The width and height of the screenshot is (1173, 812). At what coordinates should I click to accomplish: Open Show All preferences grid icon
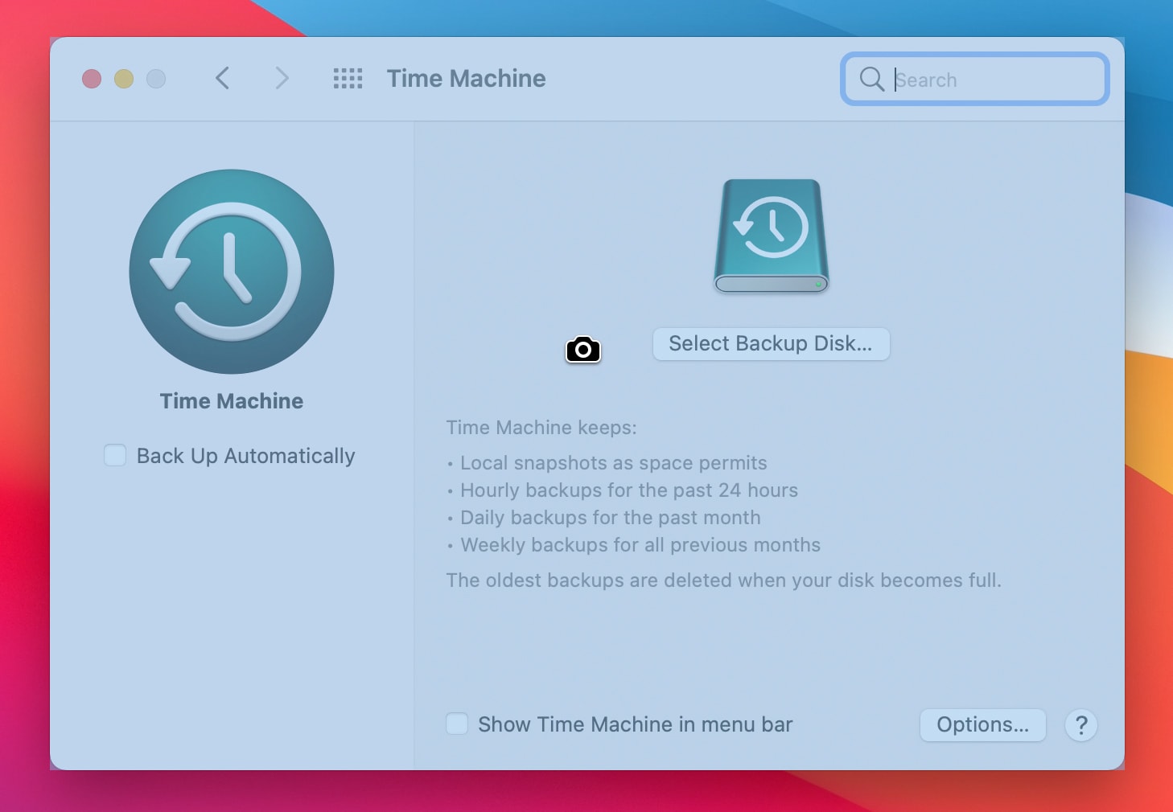[348, 79]
